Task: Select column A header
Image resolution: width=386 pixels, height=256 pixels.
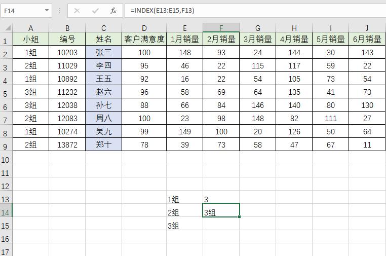Action: click(x=30, y=28)
